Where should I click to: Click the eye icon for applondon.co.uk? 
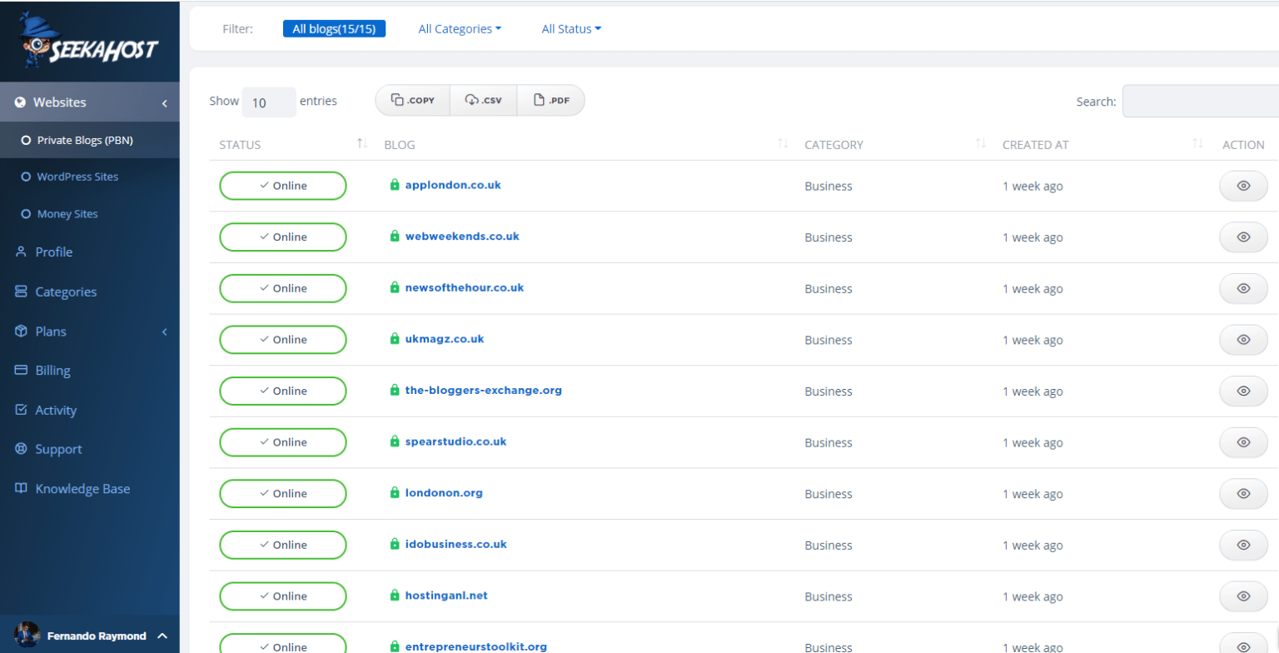click(x=1243, y=186)
